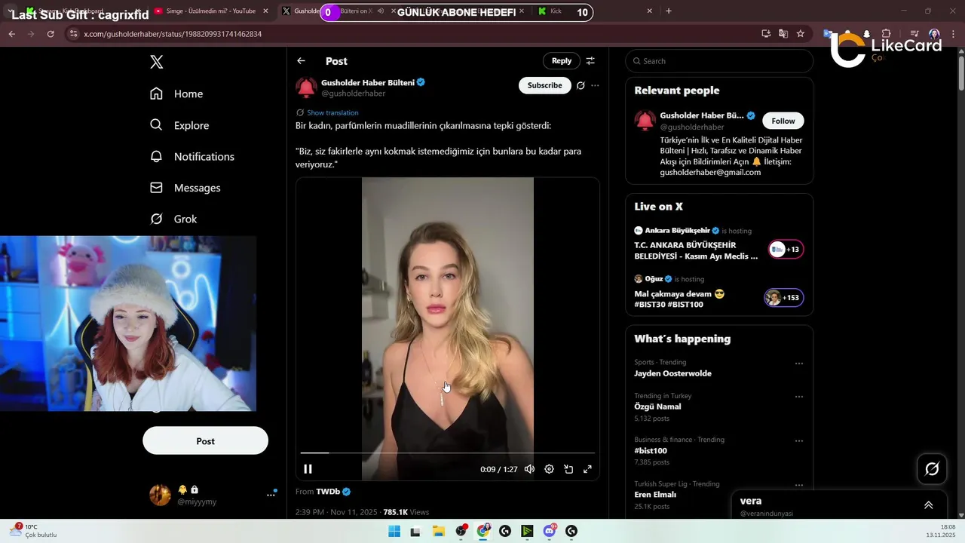This screenshot has height=543, width=965.
Task: Close the Simge YouTube tab
Action: click(x=265, y=11)
